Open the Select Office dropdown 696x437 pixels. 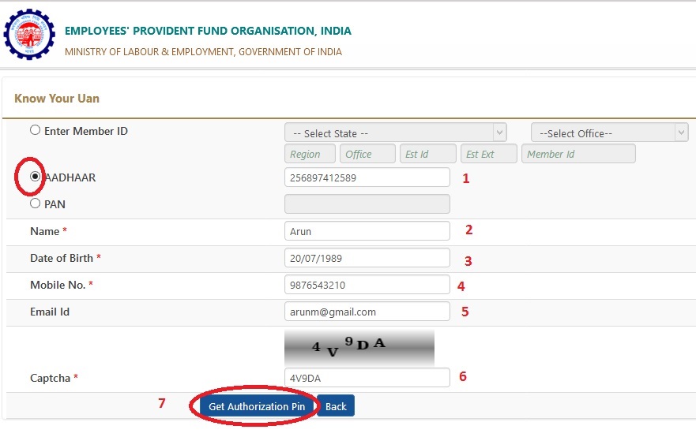point(609,133)
